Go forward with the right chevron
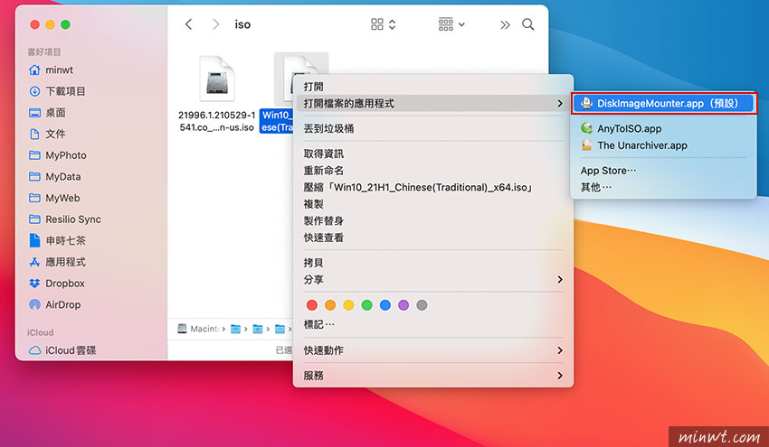The image size is (769, 447). (x=216, y=24)
